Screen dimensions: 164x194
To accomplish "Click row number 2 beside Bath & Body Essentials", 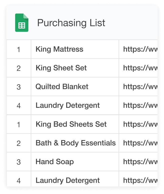I will pos(19,143).
